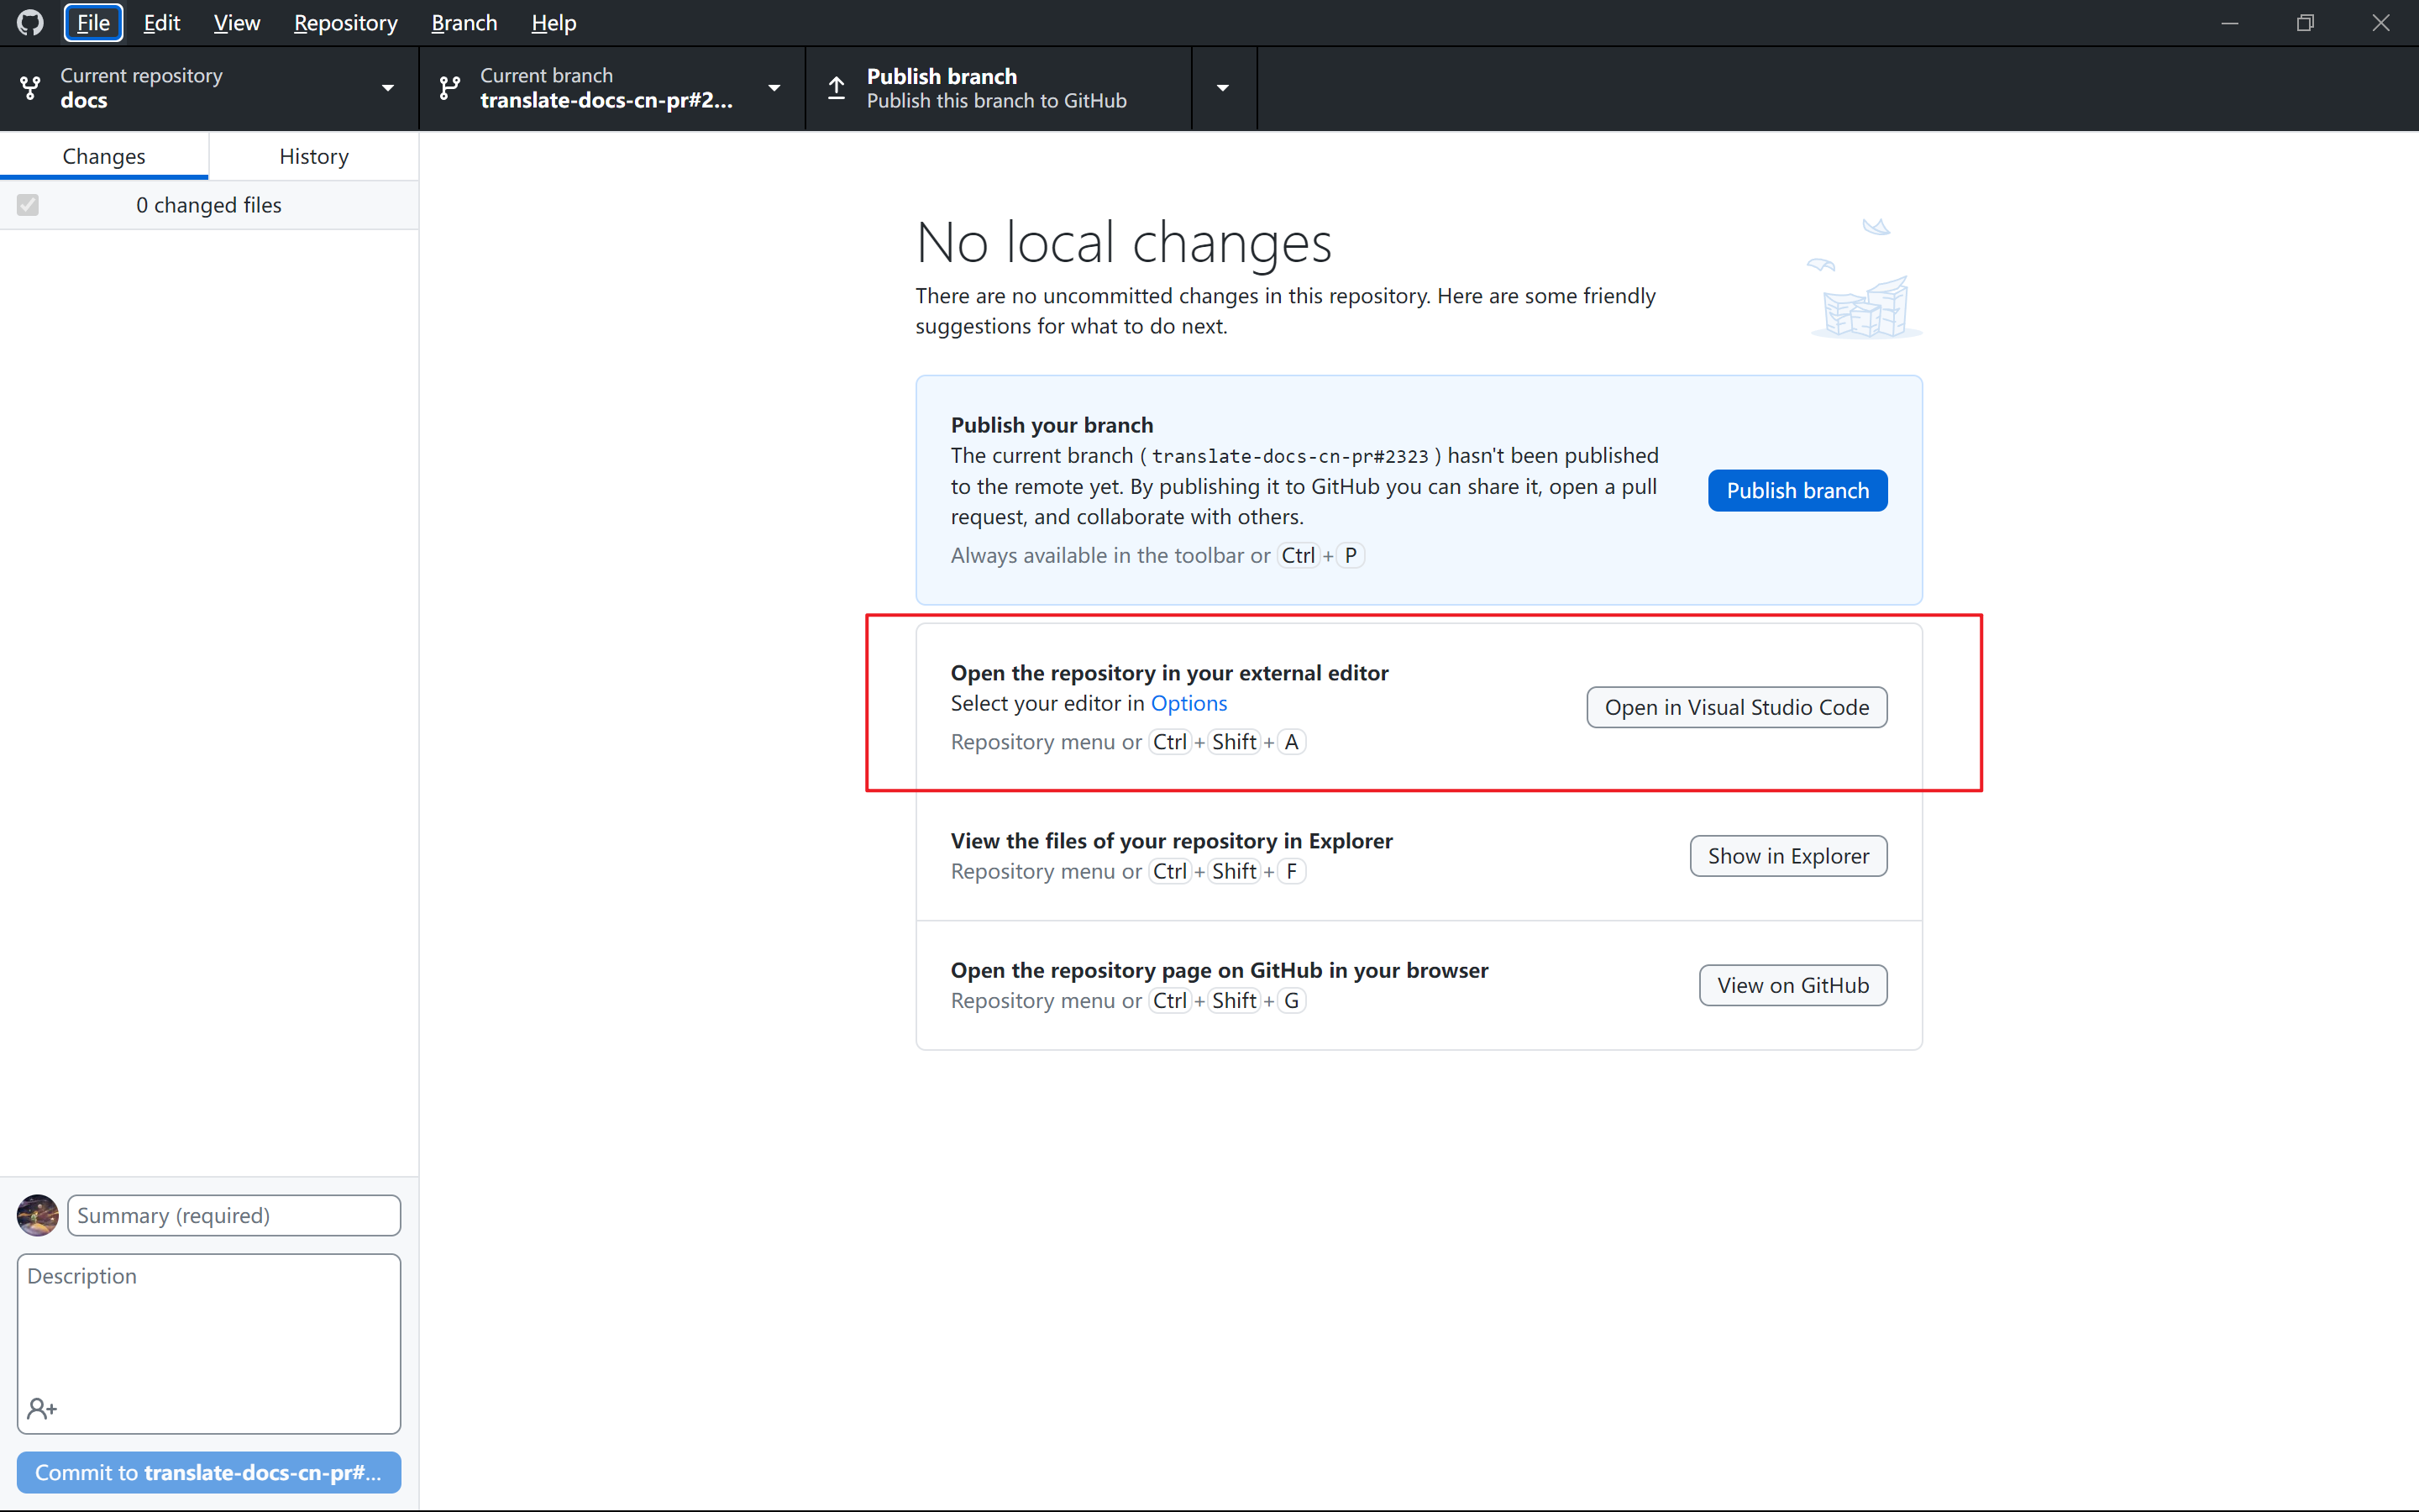Open the dropdown arrow next to Publish branch
The image size is (2419, 1512).
(x=1222, y=88)
